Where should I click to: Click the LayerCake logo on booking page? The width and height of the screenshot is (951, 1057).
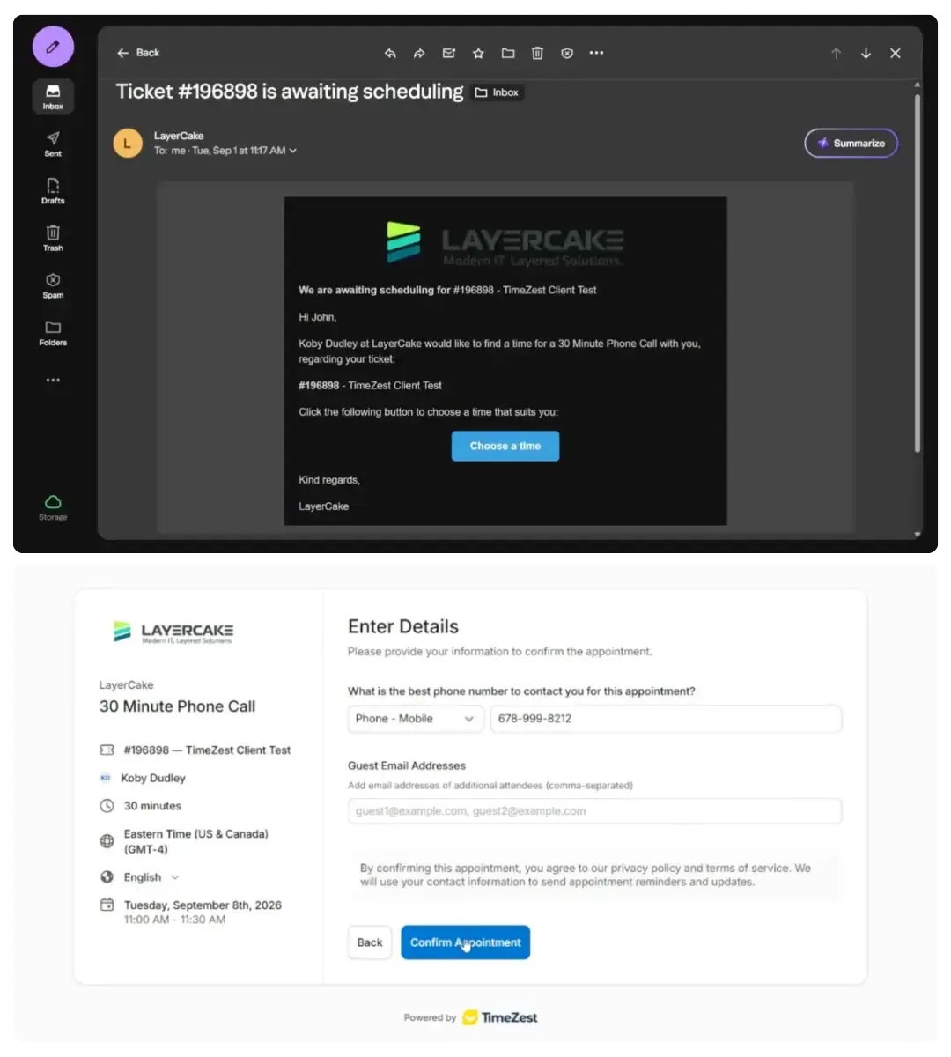click(173, 632)
